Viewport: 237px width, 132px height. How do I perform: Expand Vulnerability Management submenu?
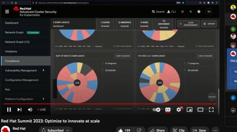click(x=43, y=70)
